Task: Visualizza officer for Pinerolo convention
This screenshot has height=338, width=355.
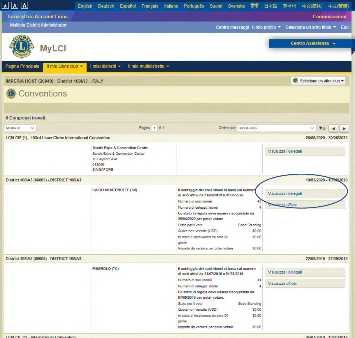Action: pyautogui.click(x=305, y=284)
